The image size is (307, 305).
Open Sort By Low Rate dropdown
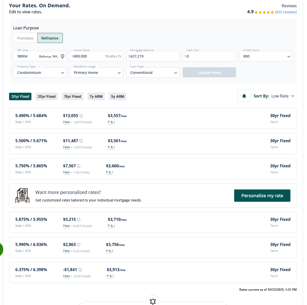(x=283, y=96)
